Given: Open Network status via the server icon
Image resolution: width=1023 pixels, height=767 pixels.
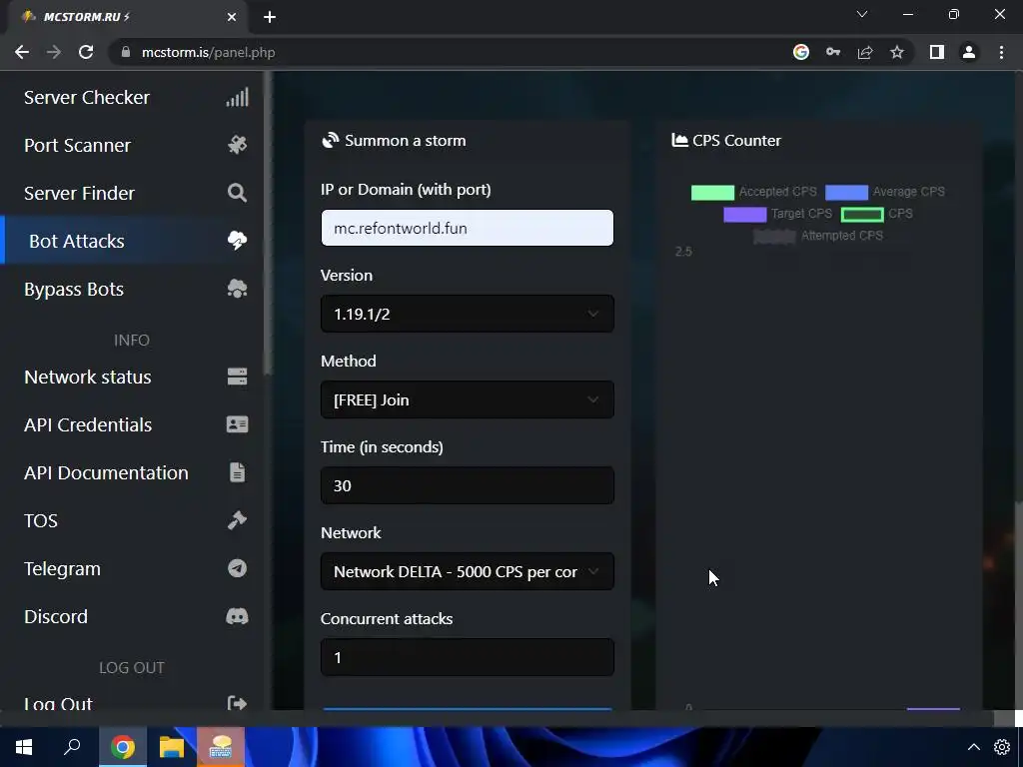Looking at the screenshot, I should pyautogui.click(x=237, y=377).
